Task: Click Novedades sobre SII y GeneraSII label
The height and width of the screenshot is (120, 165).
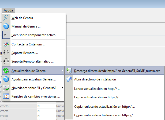Action: coord(34,88)
